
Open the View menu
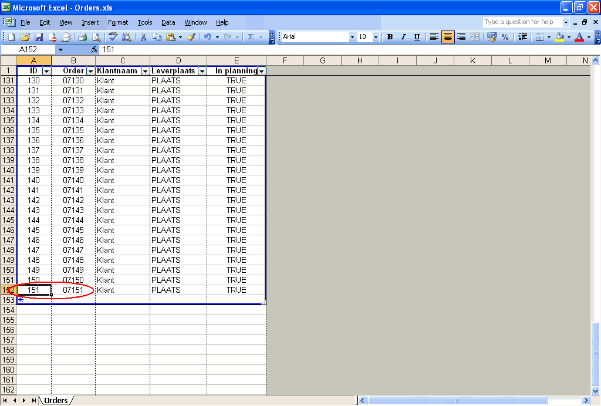pos(66,22)
